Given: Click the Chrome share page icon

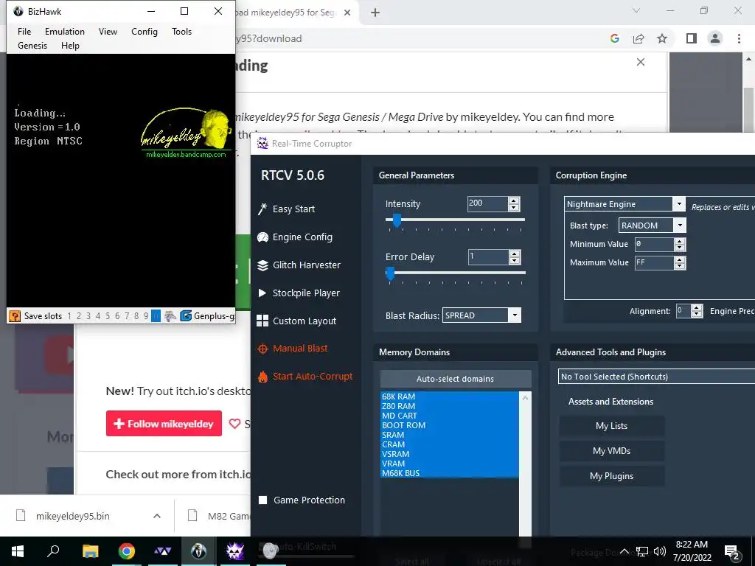Looking at the screenshot, I should (639, 38).
